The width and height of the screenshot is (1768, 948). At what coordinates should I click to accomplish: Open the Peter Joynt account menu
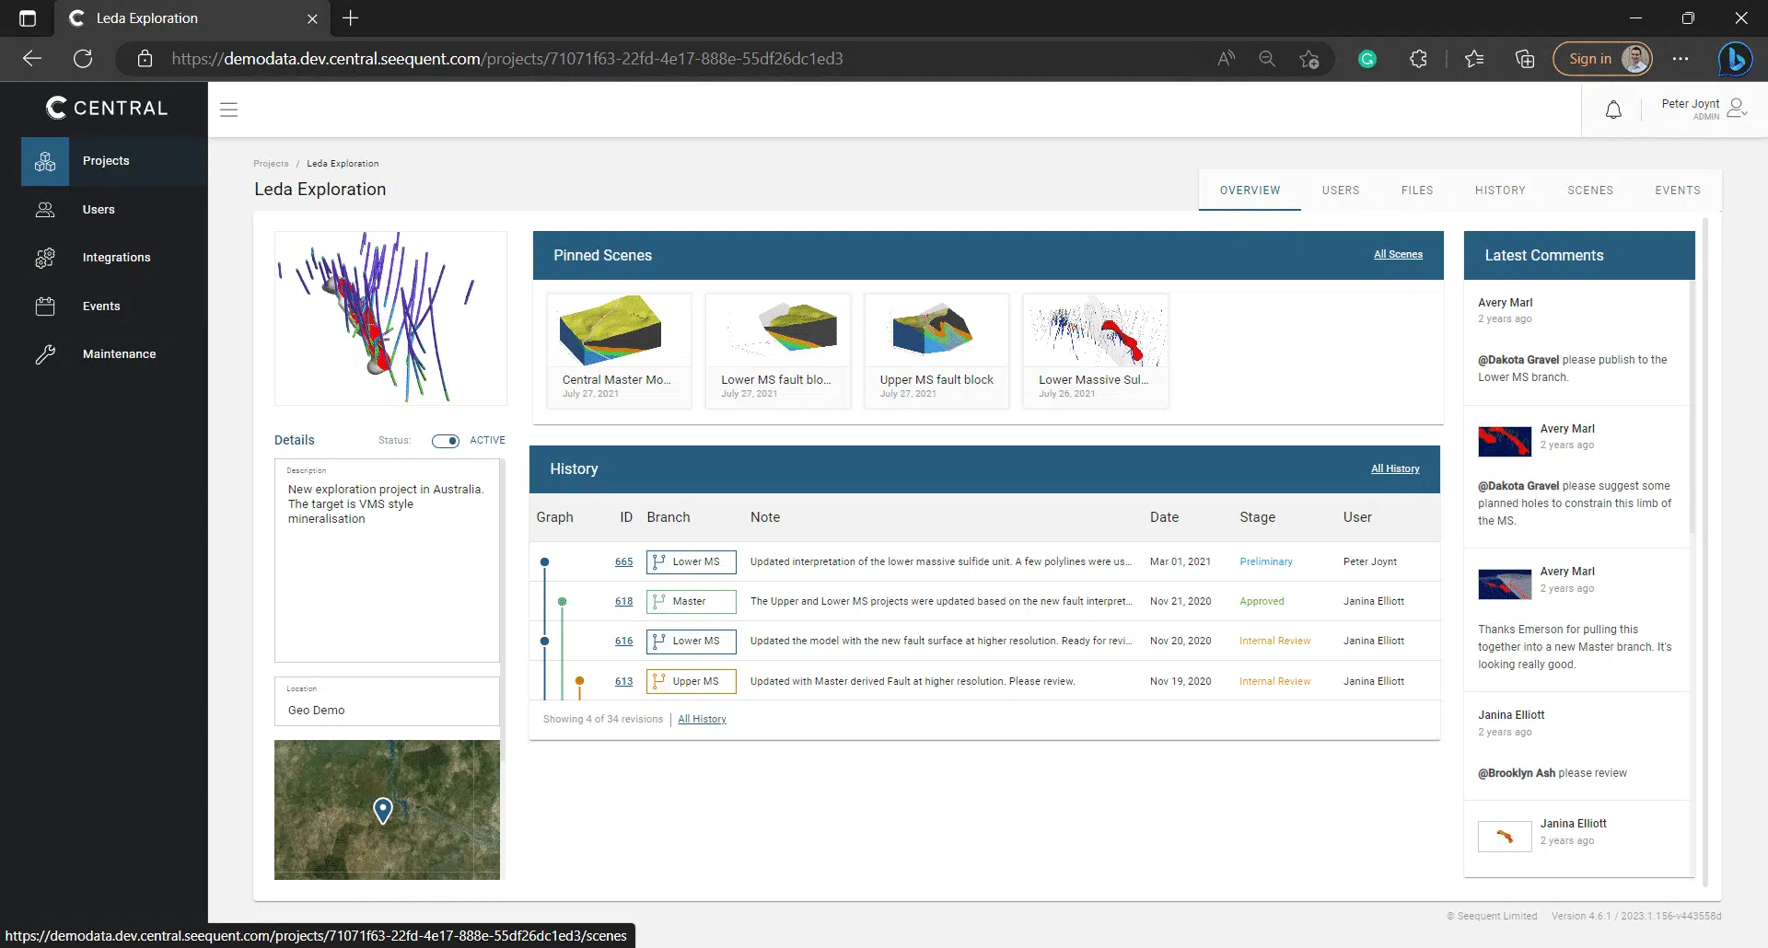(1702, 109)
